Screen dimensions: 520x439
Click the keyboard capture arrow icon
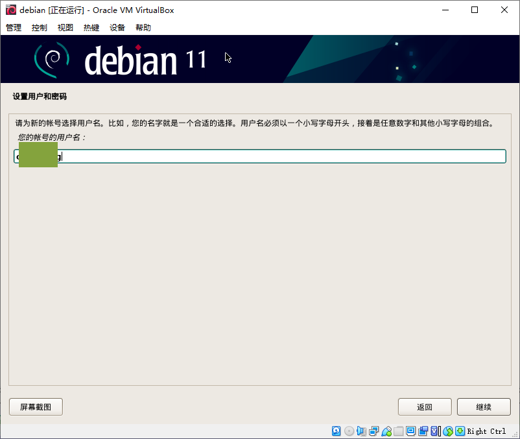460,431
